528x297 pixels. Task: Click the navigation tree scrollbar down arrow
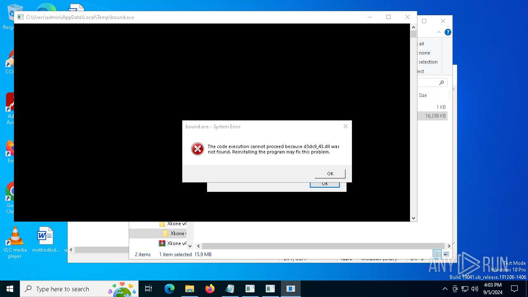click(190, 246)
